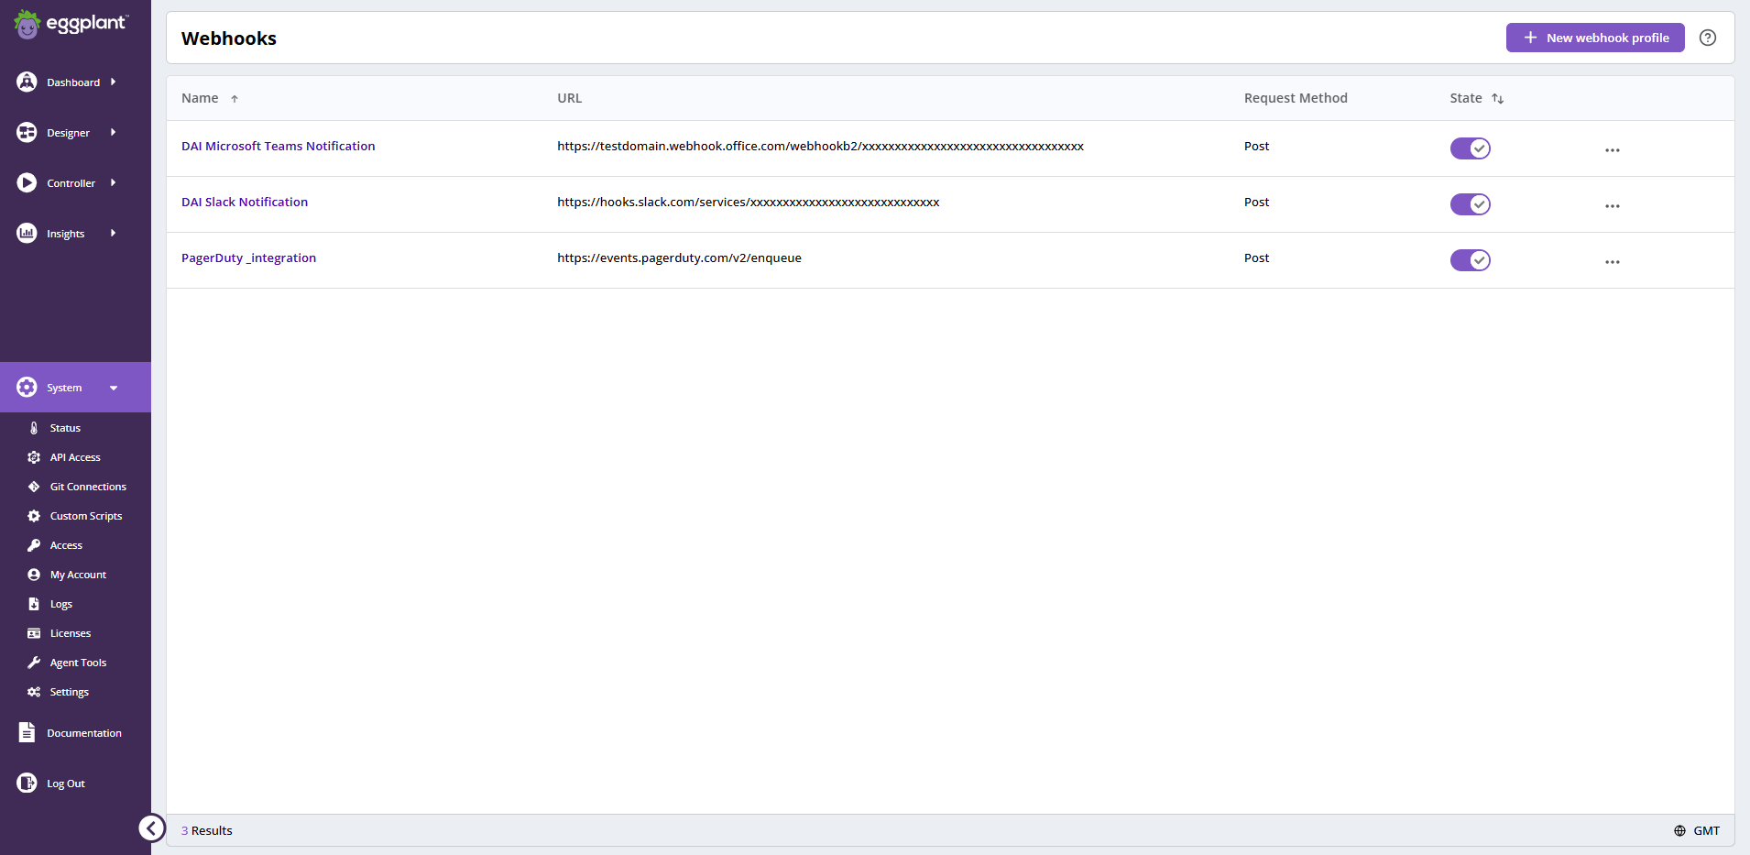This screenshot has width=1750, height=855.
Task: Click the Status thermometer icon
Action: 34,428
